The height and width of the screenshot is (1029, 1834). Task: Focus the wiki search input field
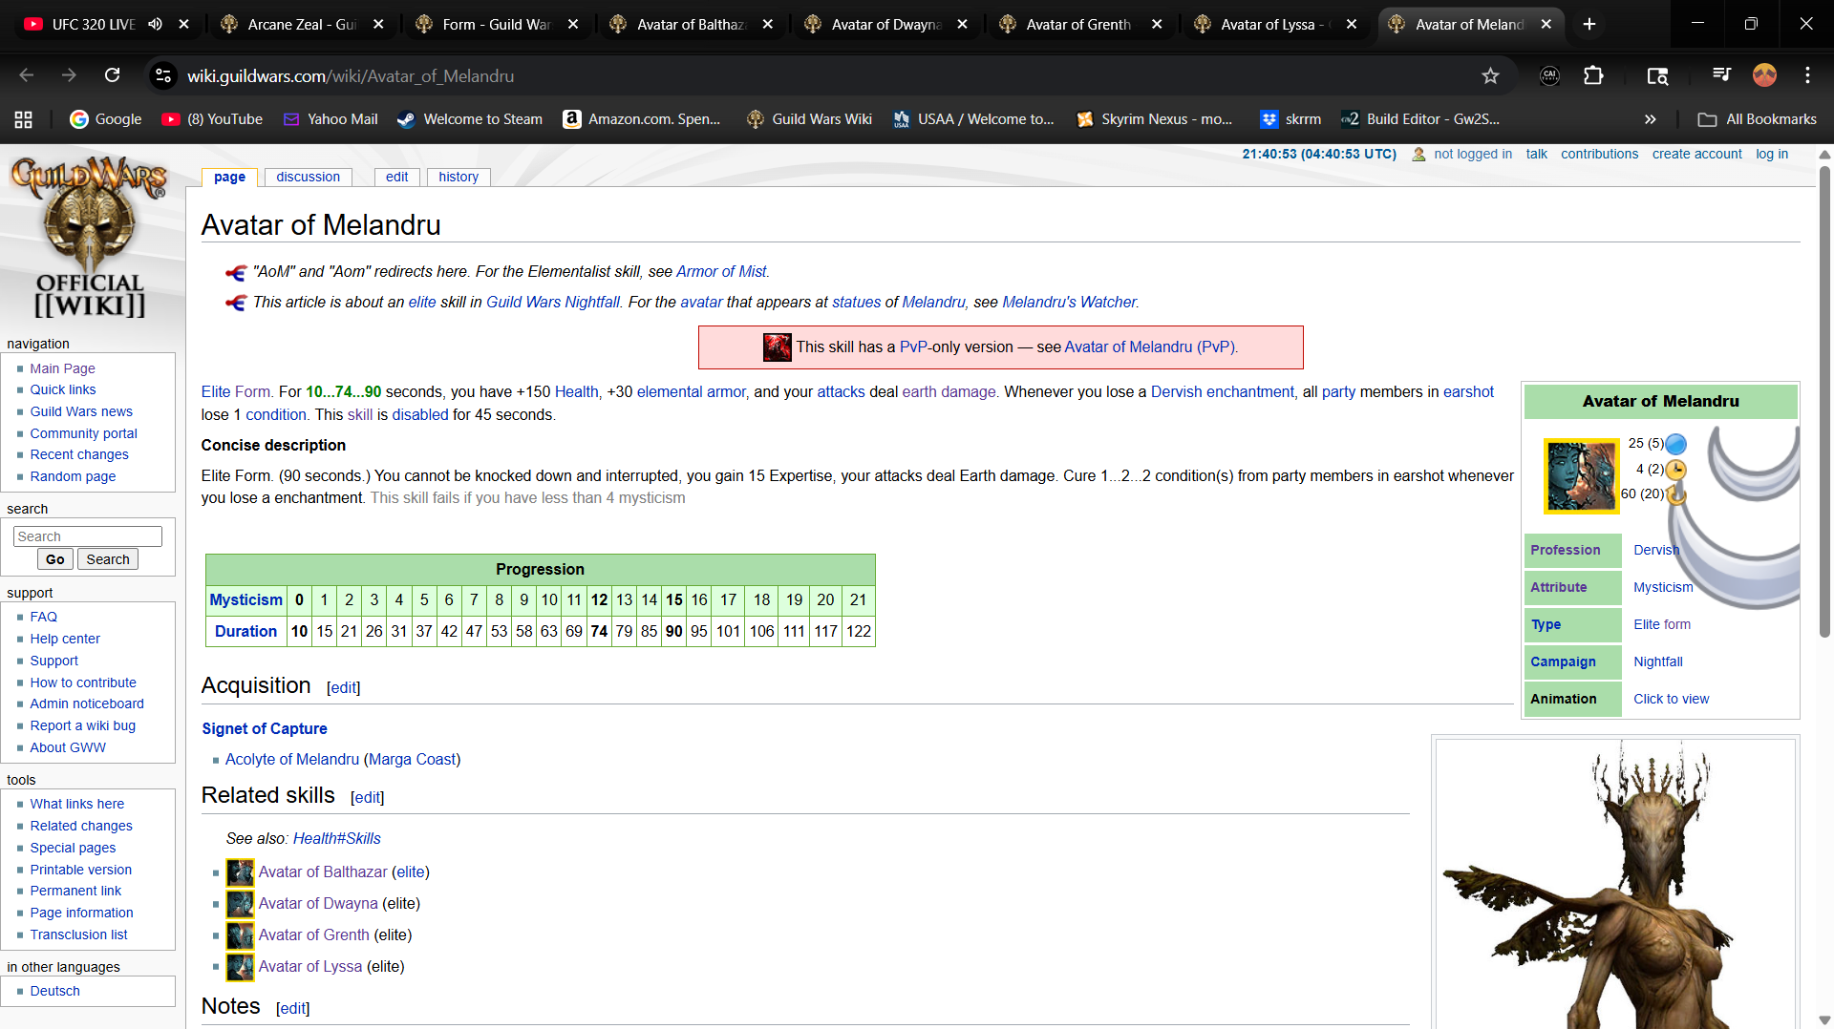pyautogui.click(x=88, y=536)
